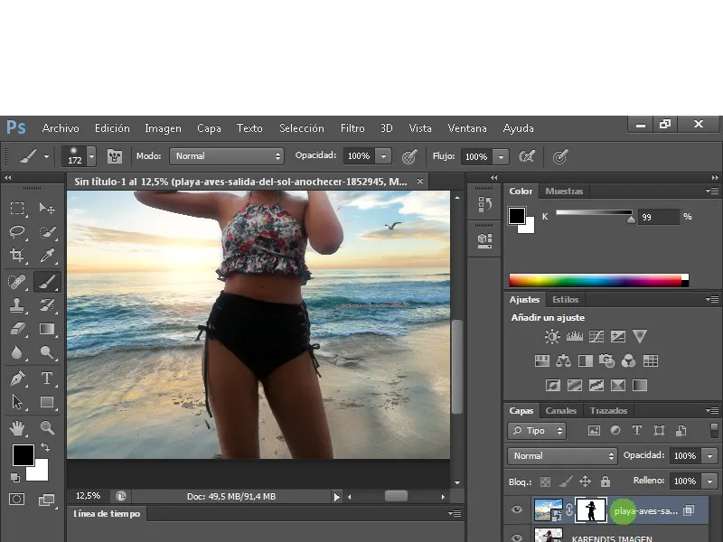The width and height of the screenshot is (723, 542).
Task: Select the Hand tool
Action: pos(17,428)
